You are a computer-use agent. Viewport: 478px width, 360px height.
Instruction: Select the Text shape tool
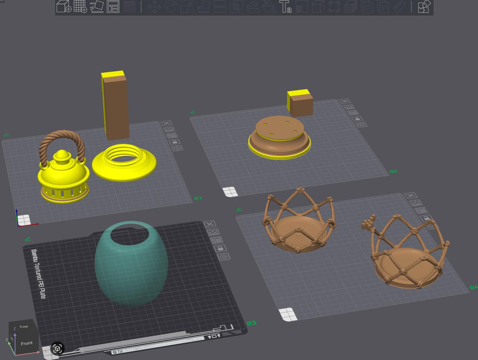(285, 7)
